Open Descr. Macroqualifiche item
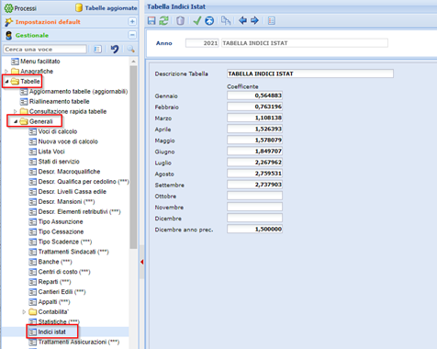 click(x=64, y=172)
